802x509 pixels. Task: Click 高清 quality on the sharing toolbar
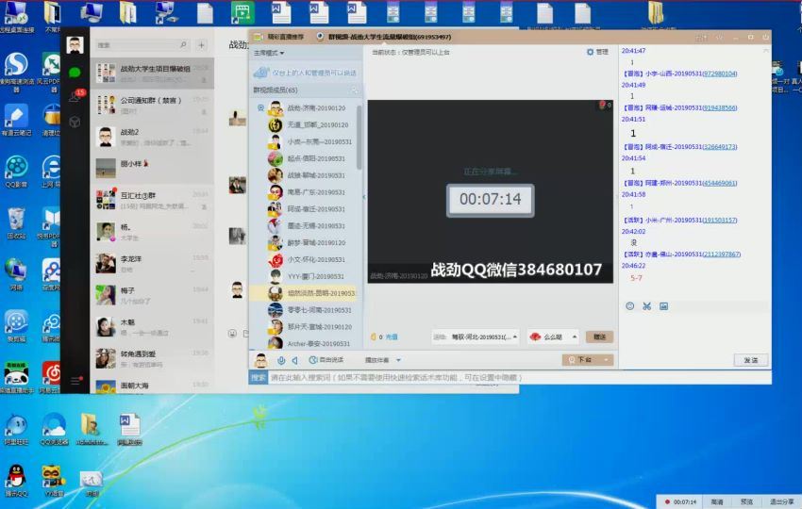(717, 502)
